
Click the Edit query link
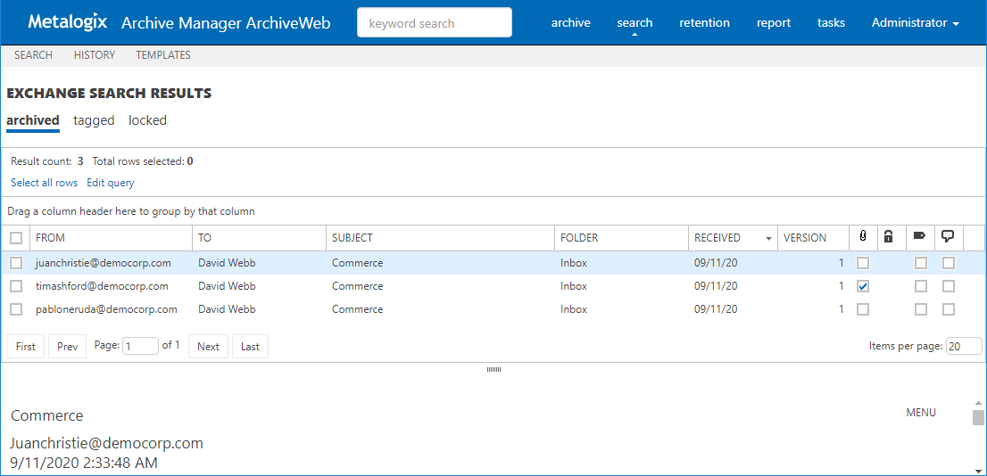111,183
